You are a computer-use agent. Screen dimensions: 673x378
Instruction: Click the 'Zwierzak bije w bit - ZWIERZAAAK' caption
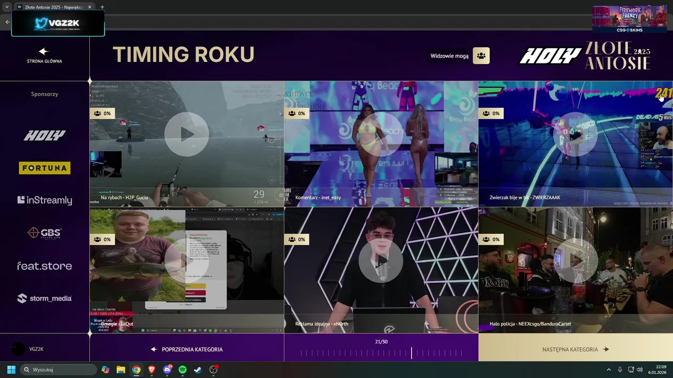525,198
